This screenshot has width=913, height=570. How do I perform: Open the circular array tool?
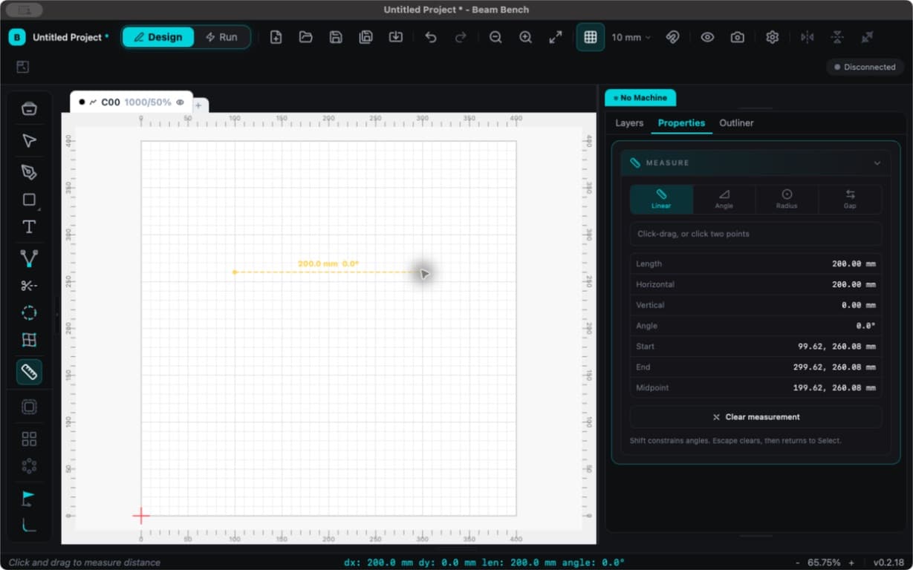pos(29,466)
